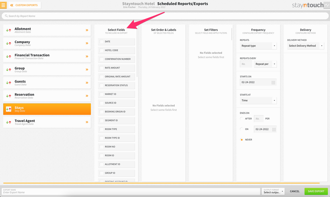Click the SAVE EXPORT button

[x=316, y=191]
